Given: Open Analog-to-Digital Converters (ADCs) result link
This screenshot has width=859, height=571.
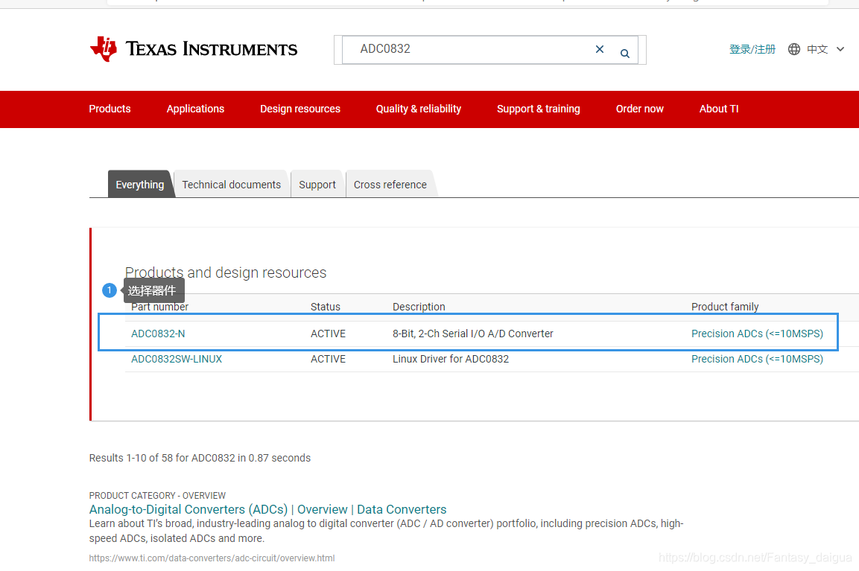Looking at the screenshot, I should (188, 509).
